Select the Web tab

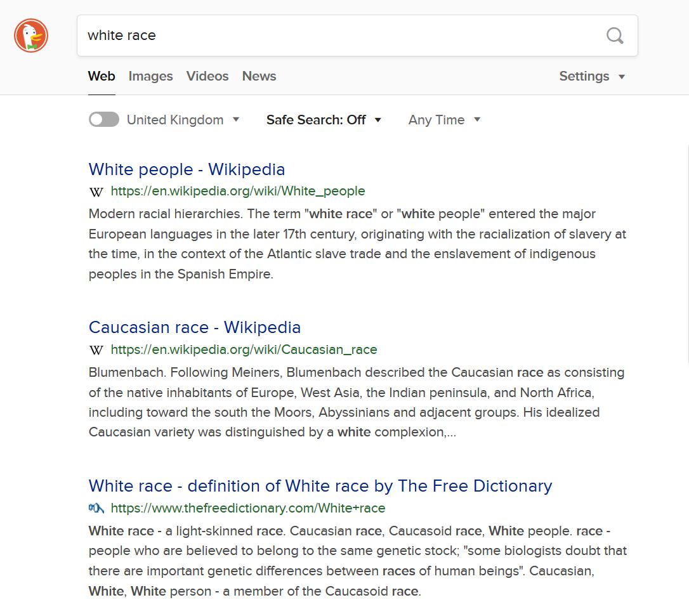102,76
